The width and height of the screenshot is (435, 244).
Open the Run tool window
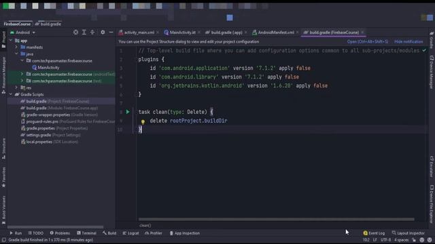[x=16, y=233]
